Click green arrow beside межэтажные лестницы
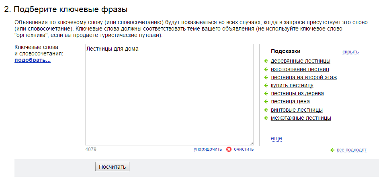 [x=266, y=118]
